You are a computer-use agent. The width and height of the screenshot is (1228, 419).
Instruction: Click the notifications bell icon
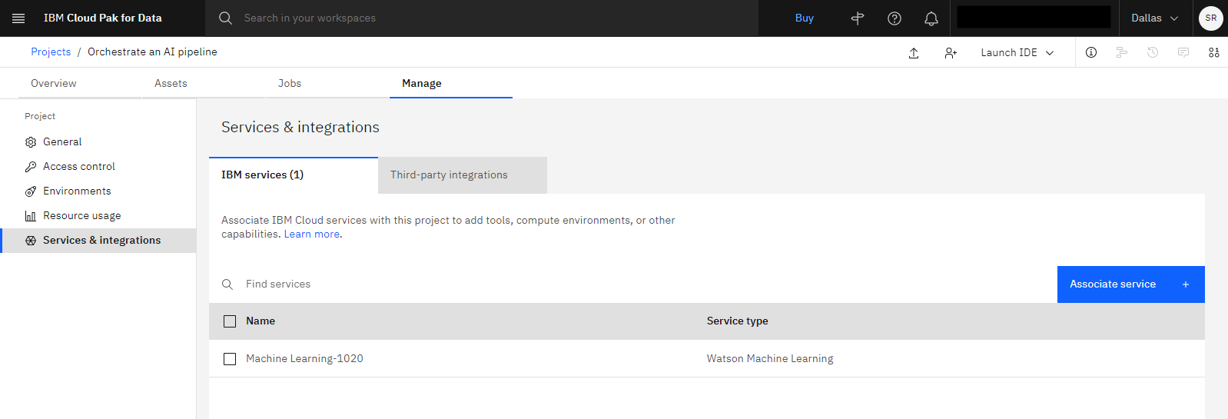coord(931,18)
